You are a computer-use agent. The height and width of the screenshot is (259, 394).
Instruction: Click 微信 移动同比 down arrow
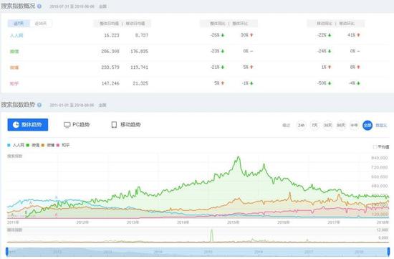[330, 51]
